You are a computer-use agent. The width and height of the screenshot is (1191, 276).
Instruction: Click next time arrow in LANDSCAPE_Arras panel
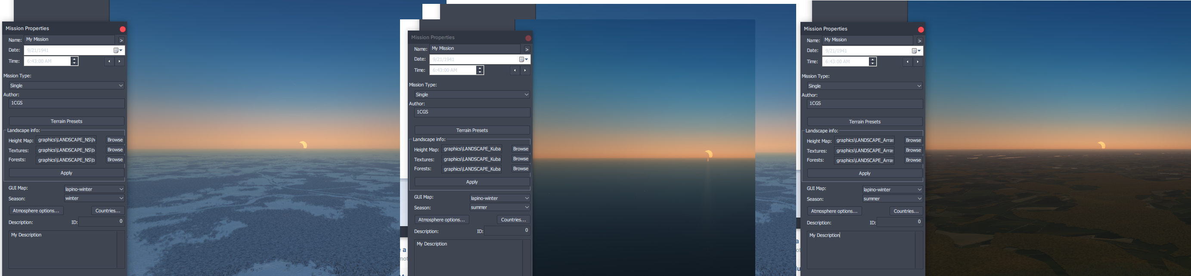(918, 62)
